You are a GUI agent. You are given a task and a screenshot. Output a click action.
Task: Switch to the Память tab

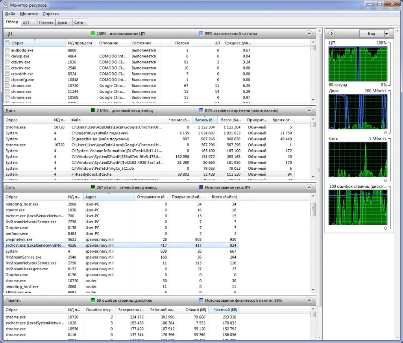coord(46,22)
